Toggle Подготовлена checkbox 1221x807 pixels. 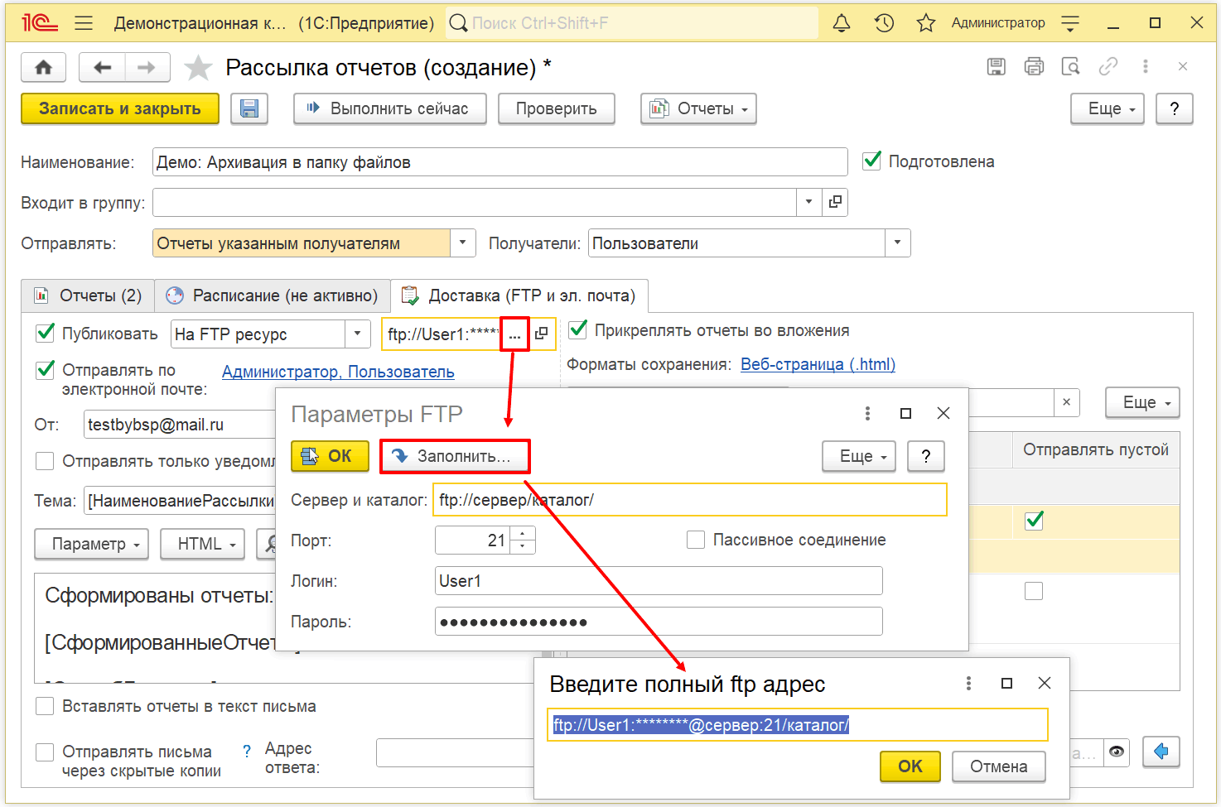(x=872, y=161)
